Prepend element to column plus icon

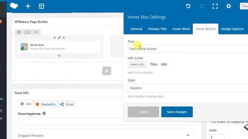pos(55,38)
